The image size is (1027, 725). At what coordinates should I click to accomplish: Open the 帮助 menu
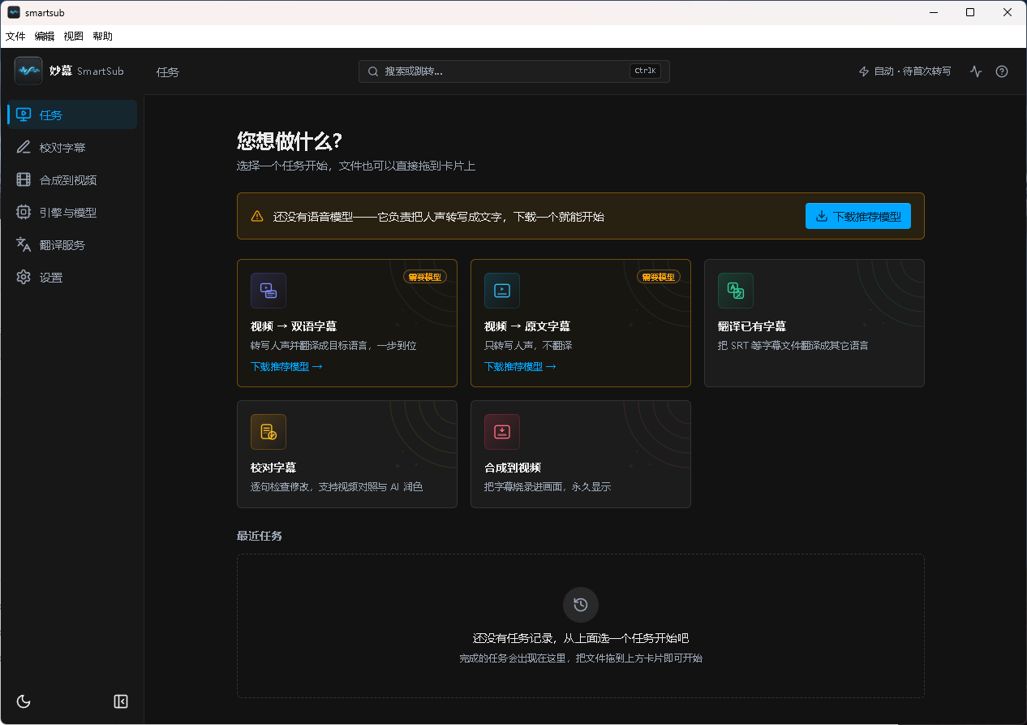coord(103,37)
